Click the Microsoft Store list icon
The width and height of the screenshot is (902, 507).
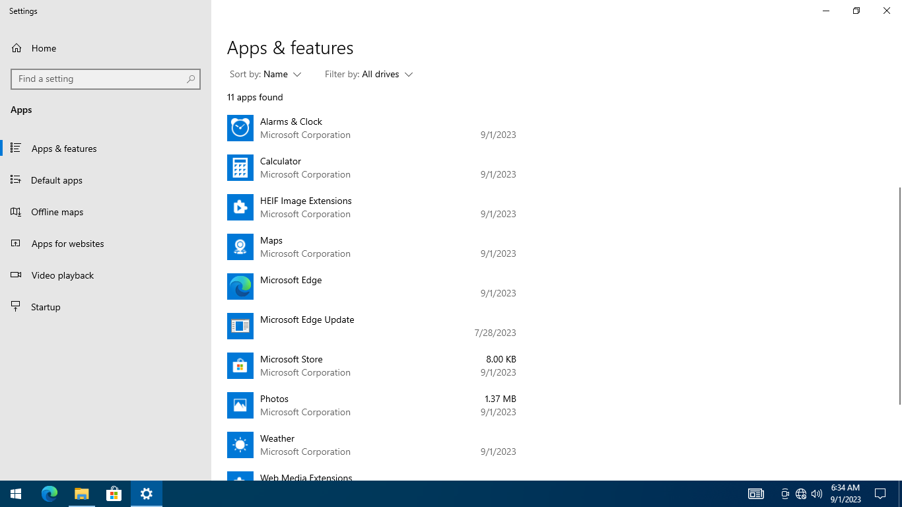[x=240, y=366]
